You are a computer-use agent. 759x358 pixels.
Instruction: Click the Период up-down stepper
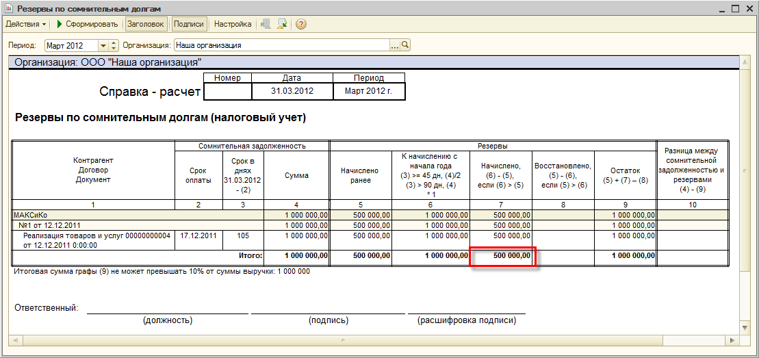tap(114, 45)
